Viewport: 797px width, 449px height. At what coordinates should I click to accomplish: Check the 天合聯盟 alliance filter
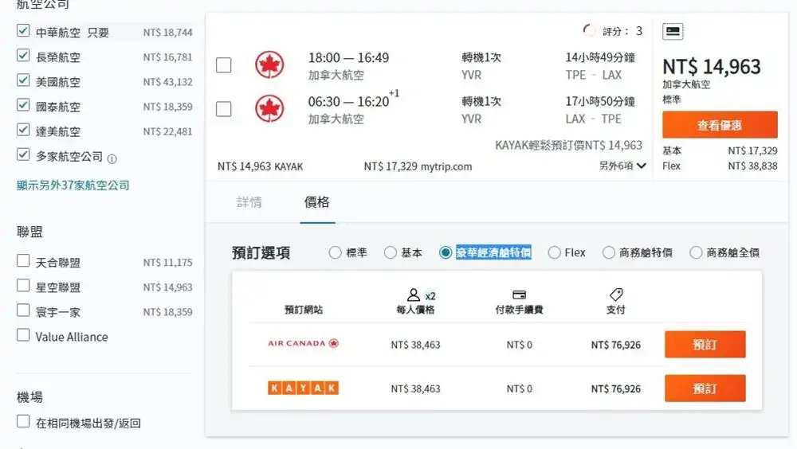pyautogui.click(x=23, y=260)
